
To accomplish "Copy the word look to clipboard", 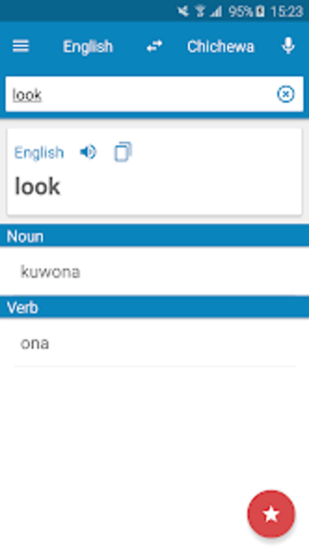I will 123,152.
